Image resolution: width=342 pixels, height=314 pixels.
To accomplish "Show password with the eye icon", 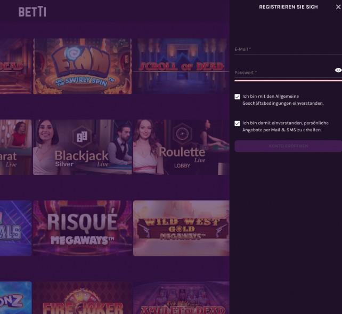I will 338,70.
